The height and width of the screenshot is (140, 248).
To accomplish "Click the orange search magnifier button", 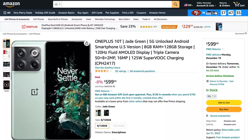I will 175,4.
